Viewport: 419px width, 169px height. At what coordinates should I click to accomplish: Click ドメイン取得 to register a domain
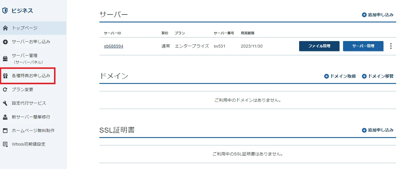[340, 76]
